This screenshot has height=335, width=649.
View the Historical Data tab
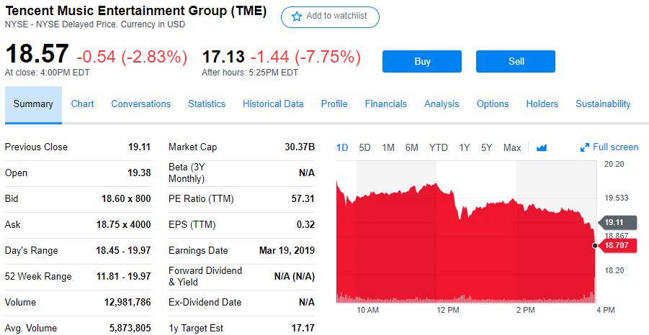click(273, 104)
